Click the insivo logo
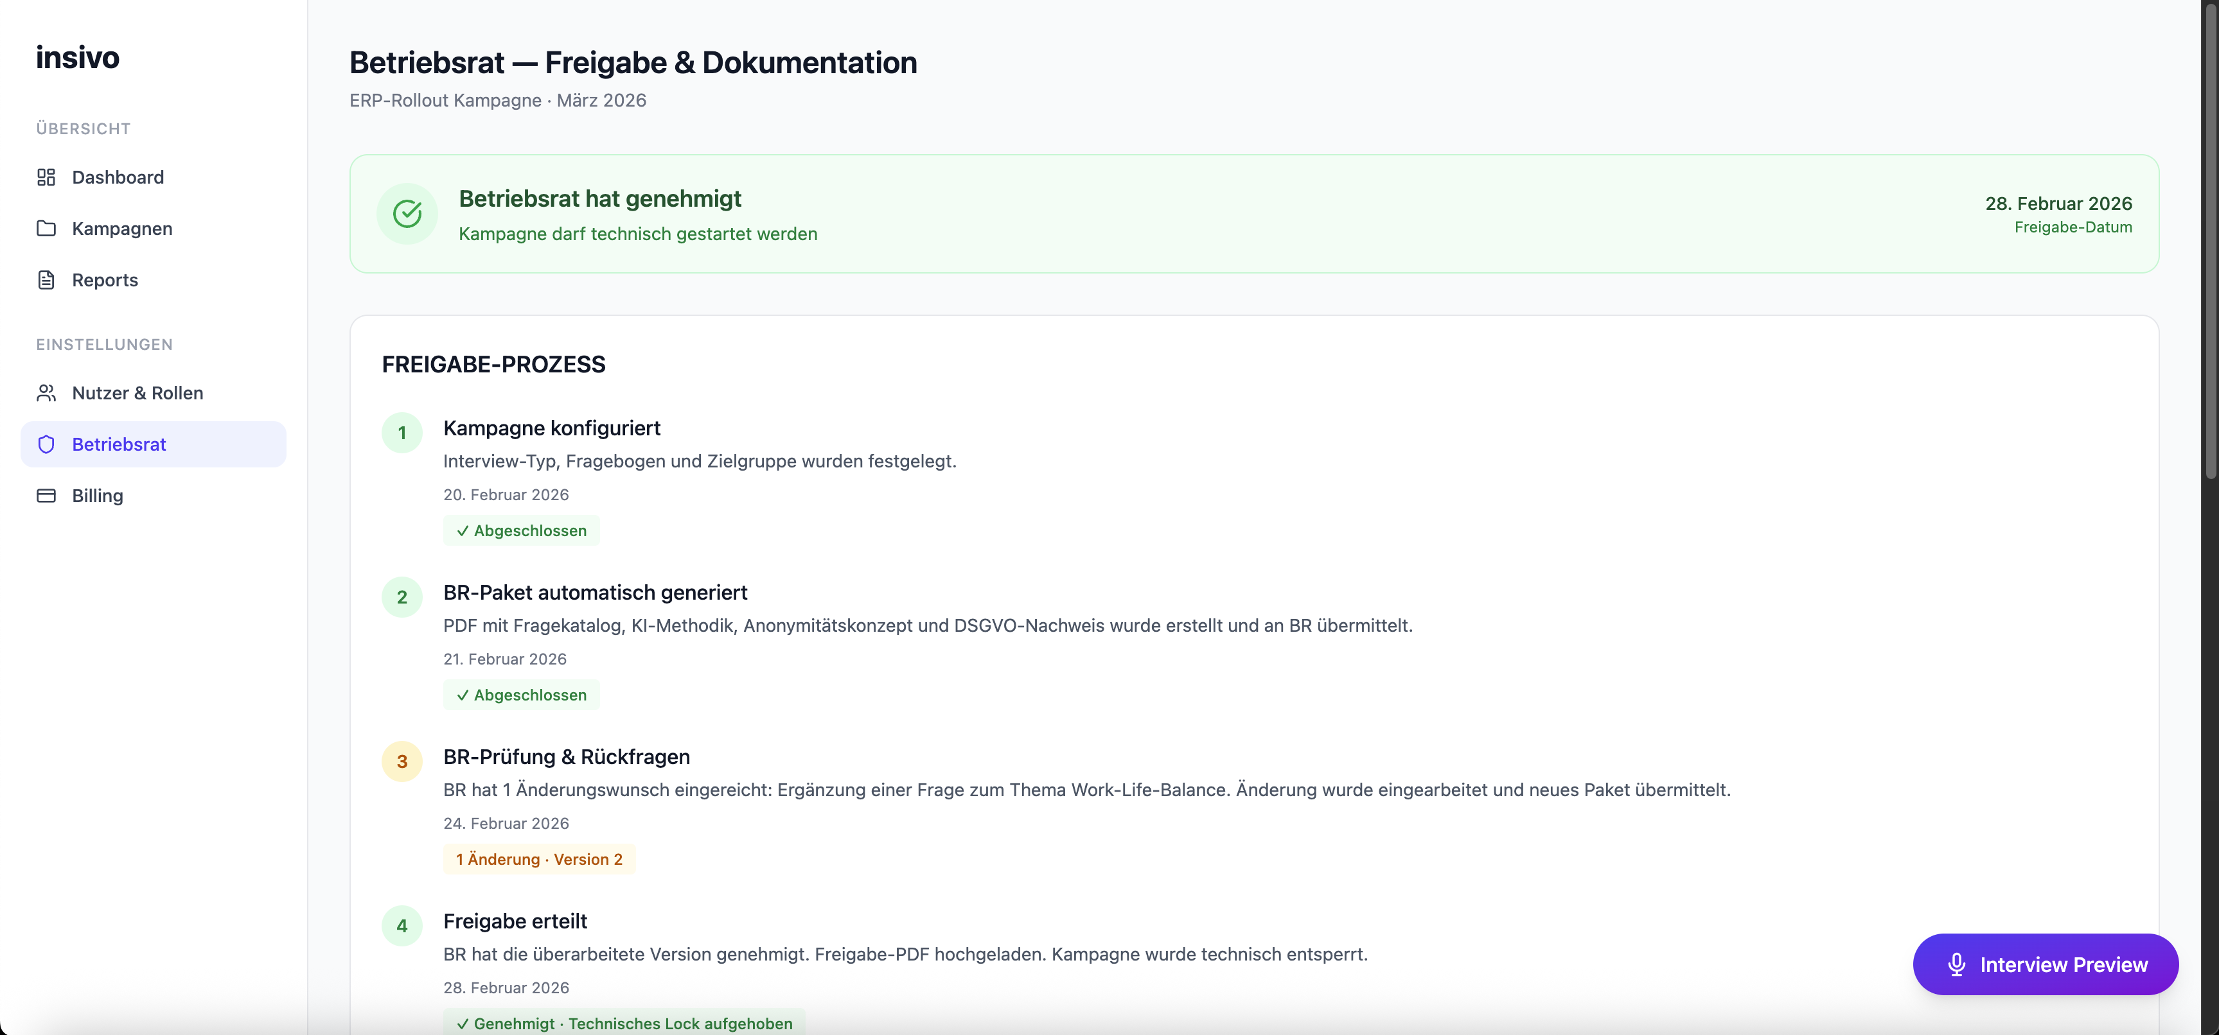This screenshot has height=1035, width=2219. point(78,58)
